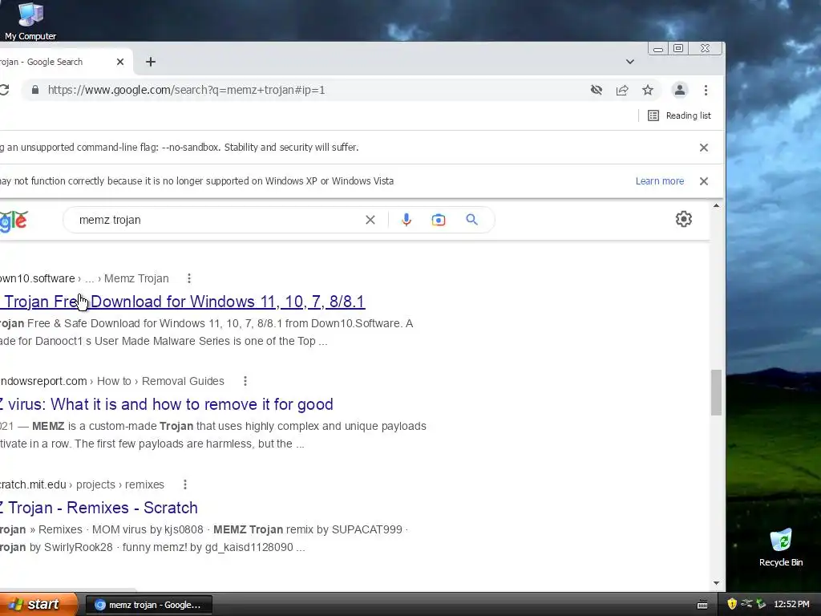Click the google.com address bar URL

(186, 90)
